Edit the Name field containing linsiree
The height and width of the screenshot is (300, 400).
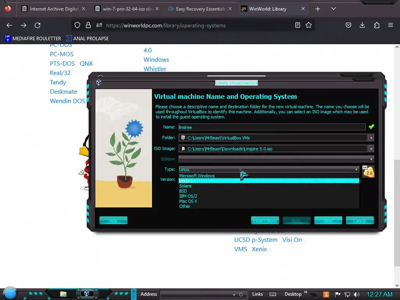tap(272, 127)
